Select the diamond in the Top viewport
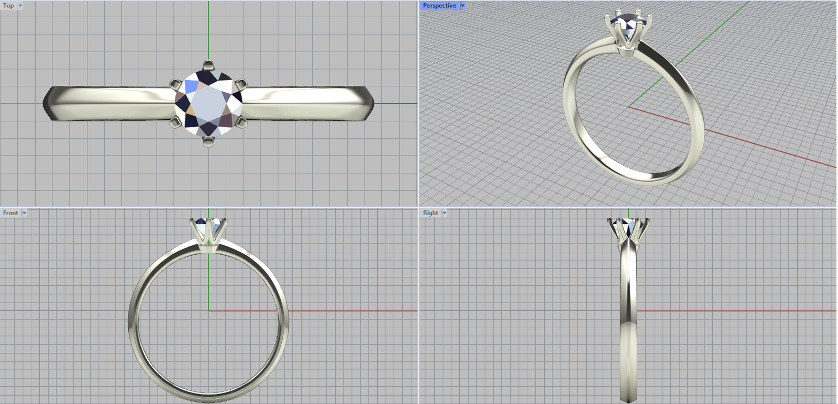This screenshot has width=838, height=404. (208, 103)
